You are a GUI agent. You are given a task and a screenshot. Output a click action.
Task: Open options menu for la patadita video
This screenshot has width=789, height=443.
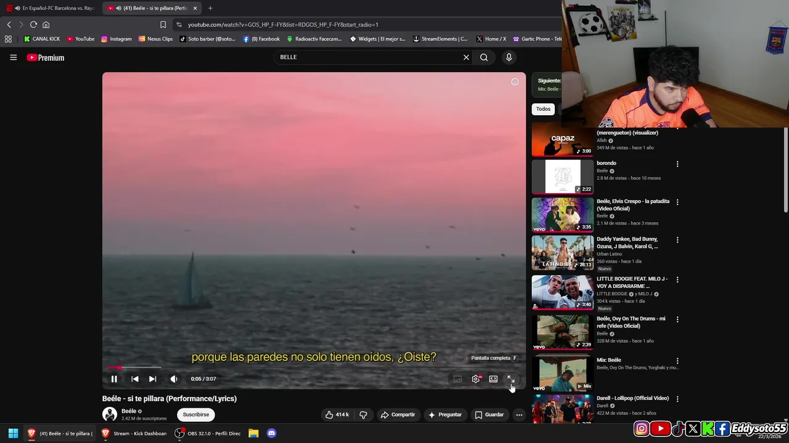tap(677, 202)
